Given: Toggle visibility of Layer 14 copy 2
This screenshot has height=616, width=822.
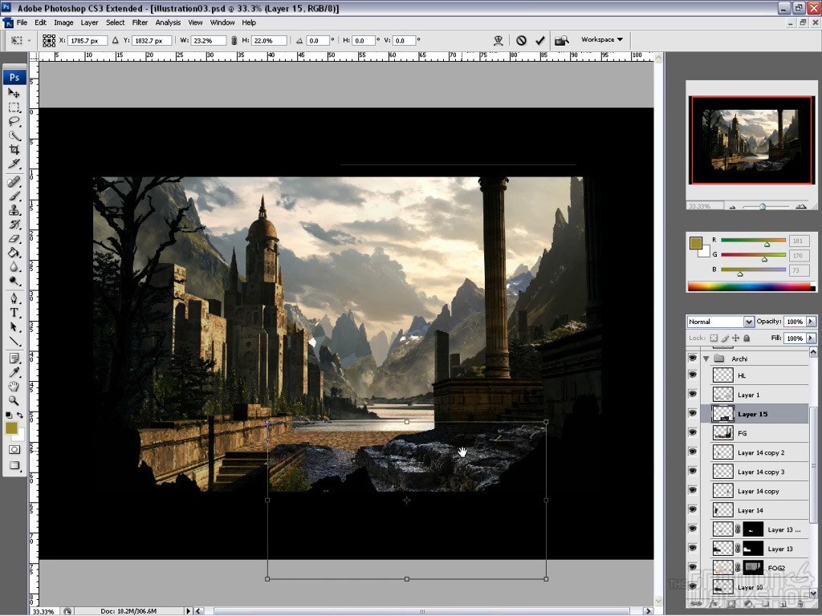Looking at the screenshot, I should (x=693, y=452).
